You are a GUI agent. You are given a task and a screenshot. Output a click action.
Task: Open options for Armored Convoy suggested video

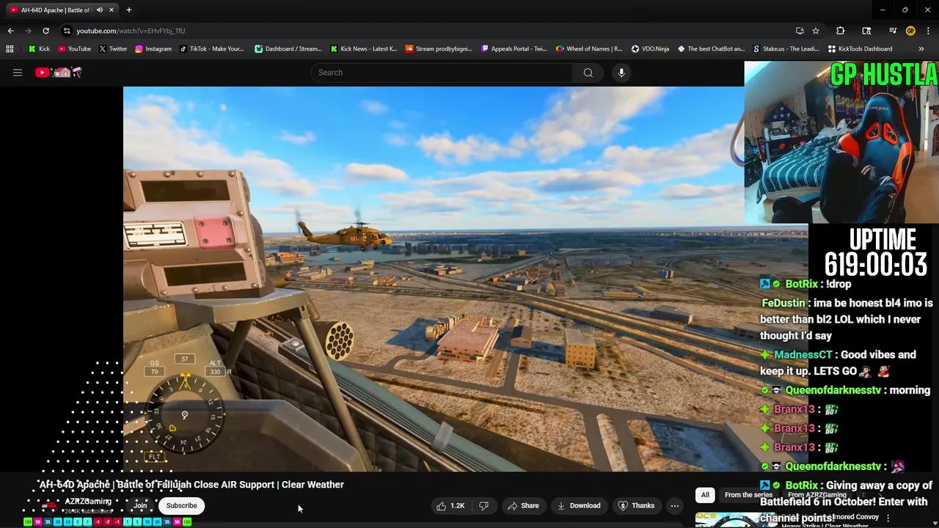888,518
